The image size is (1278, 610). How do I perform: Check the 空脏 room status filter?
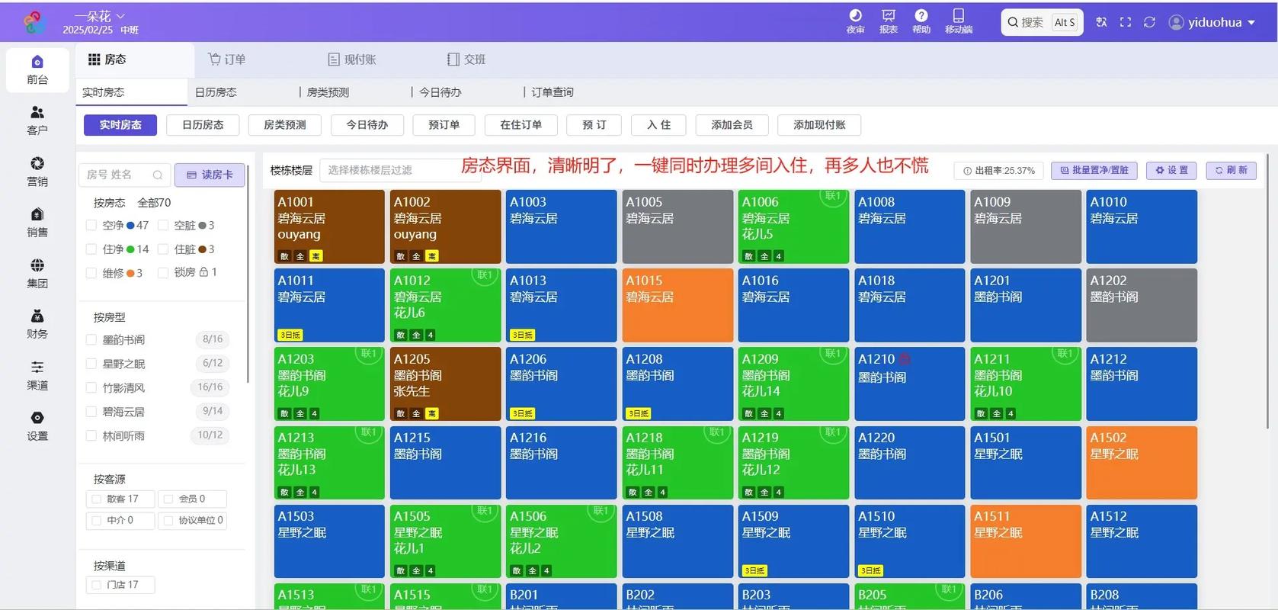click(x=162, y=226)
